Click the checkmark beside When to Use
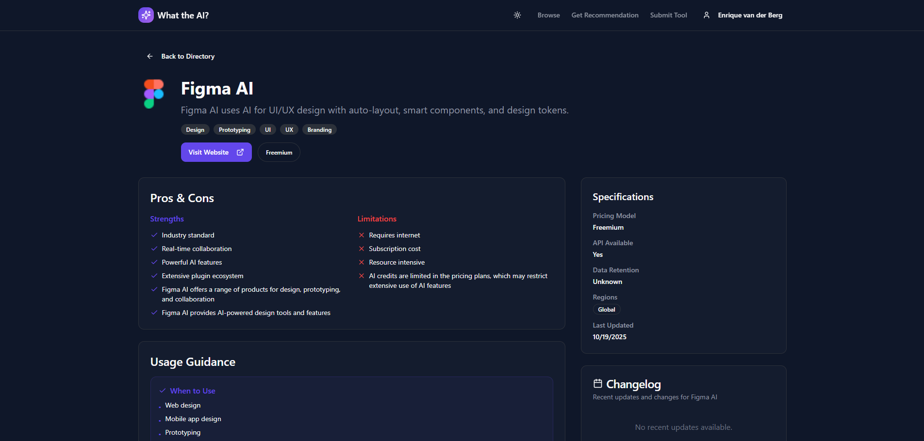The image size is (924, 441). pyautogui.click(x=162, y=390)
